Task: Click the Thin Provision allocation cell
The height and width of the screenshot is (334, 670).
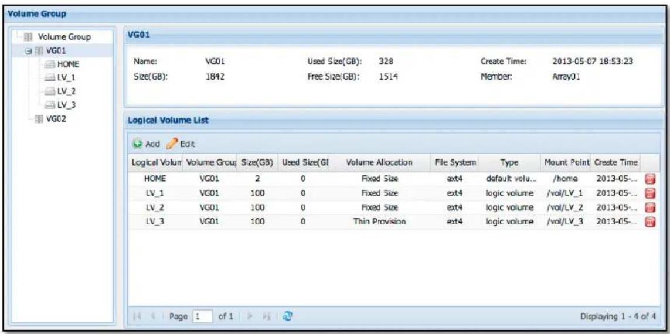Action: pos(379,221)
